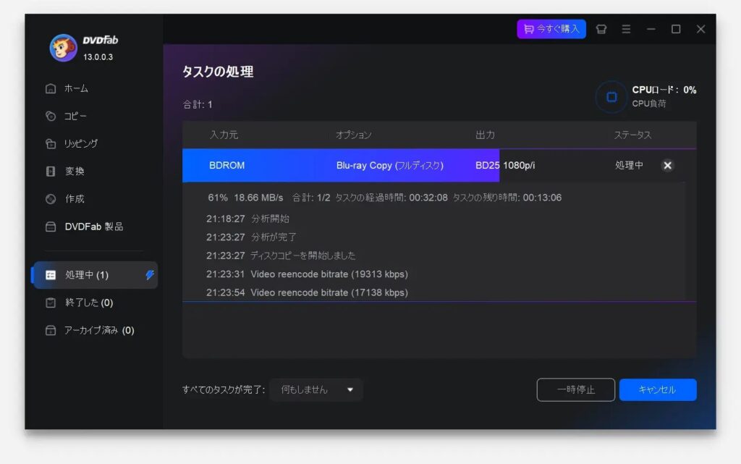
Task: Show 処理中 (1) task queue
Action: pos(86,275)
